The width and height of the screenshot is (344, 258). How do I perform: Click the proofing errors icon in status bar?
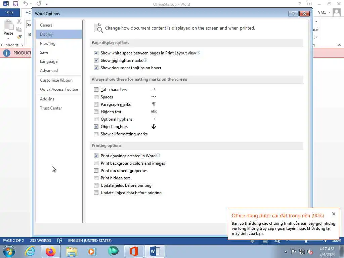coord(60,241)
